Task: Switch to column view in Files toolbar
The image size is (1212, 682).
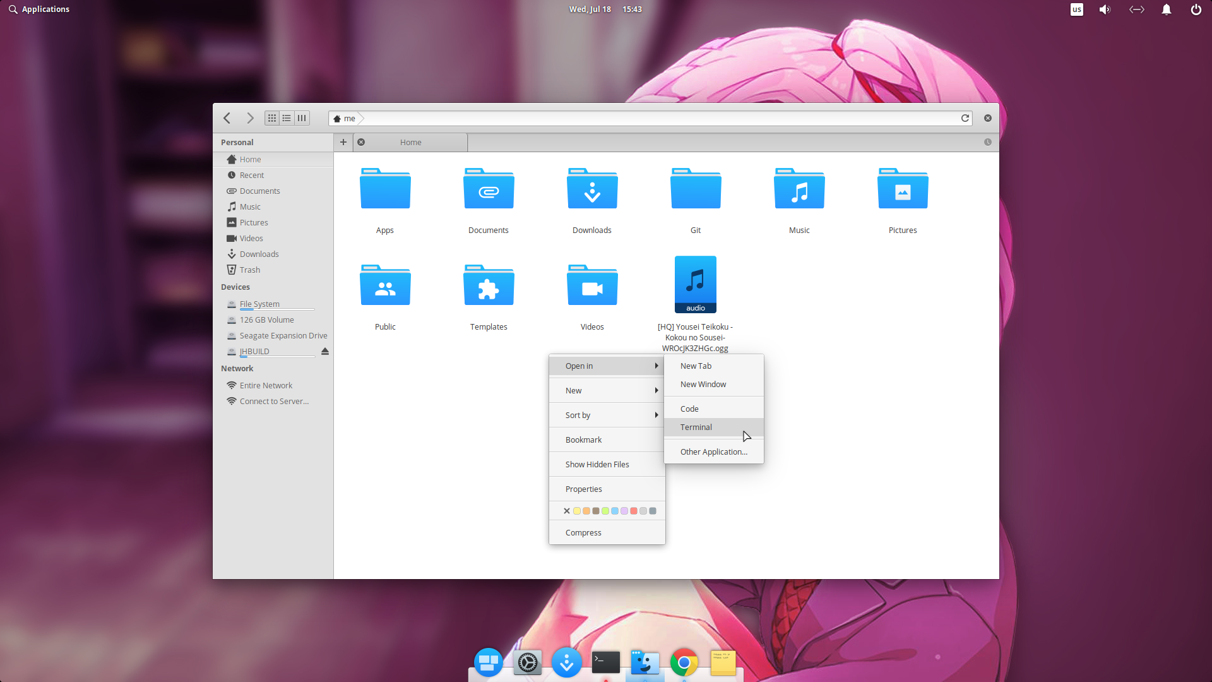Action: tap(302, 117)
